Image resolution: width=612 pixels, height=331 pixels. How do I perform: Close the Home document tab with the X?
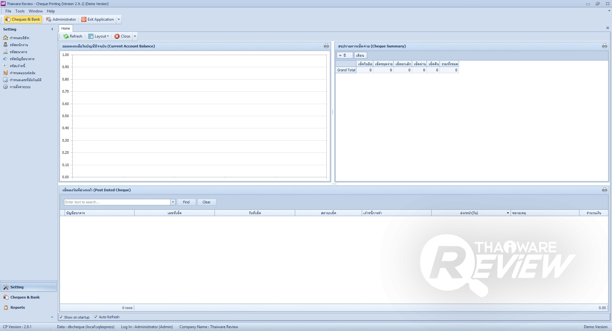[608, 28]
